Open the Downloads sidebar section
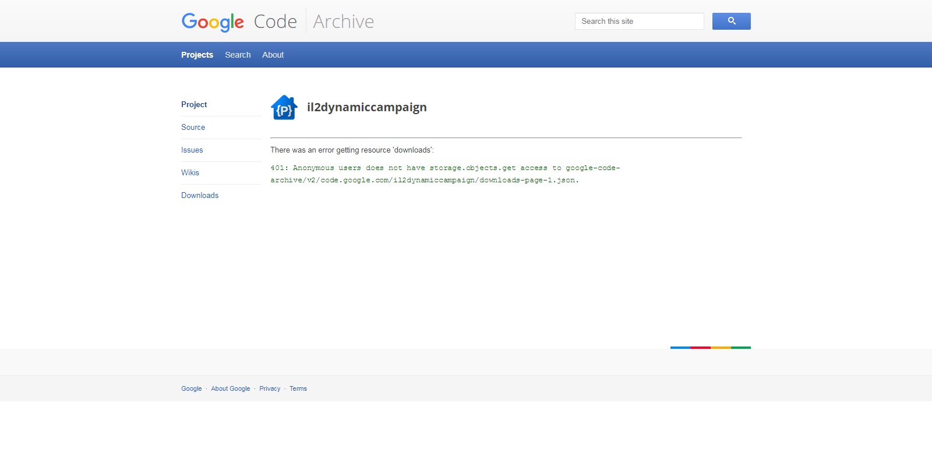Screen dimensions: 932x449 click(x=200, y=195)
